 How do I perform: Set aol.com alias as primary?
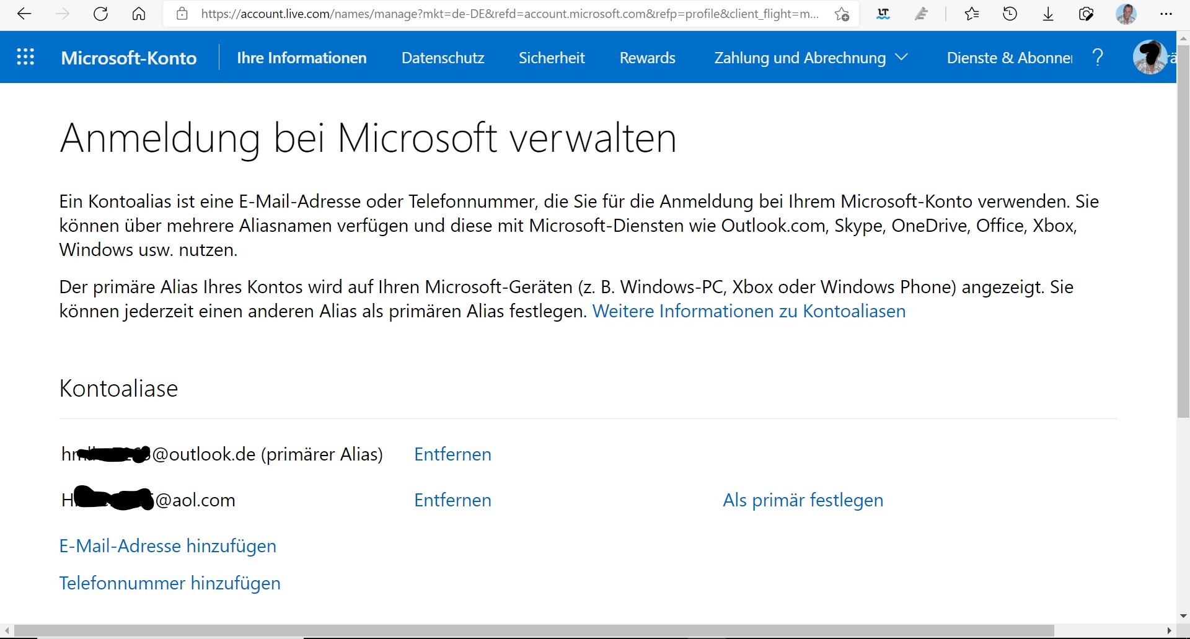click(x=803, y=500)
